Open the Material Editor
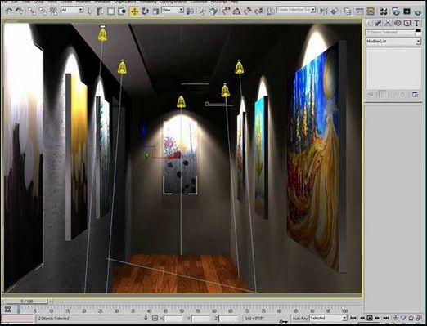 (x=384, y=11)
